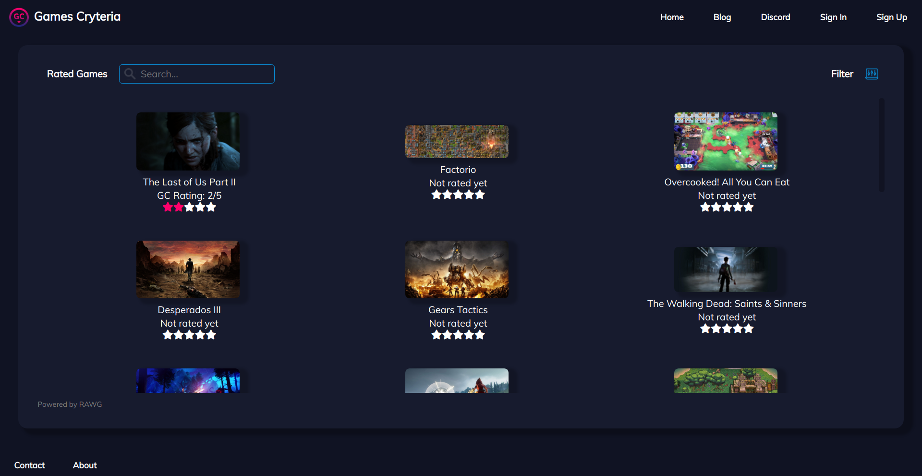
Task: Click The Last of Us Part II title
Action: [189, 182]
